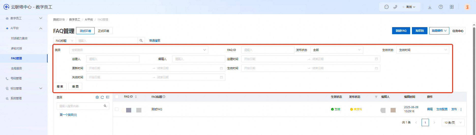Open the app grid icon in header

pos(452,7)
